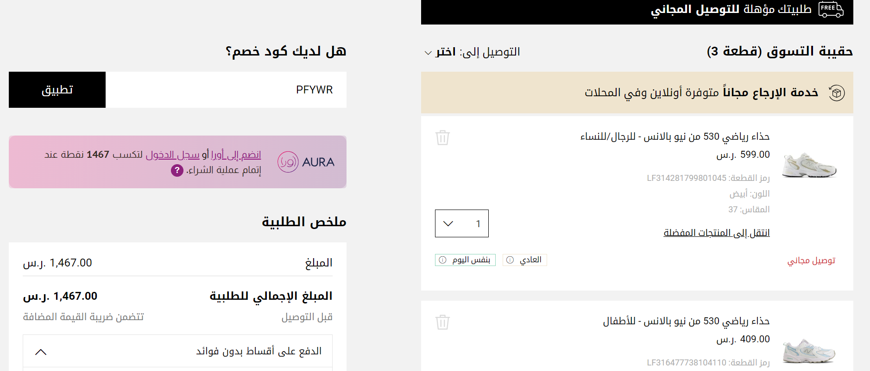The width and height of the screenshot is (870, 371).
Task: Open the التوصيل إلى delivery location dropdown
Action: pyautogui.click(x=473, y=52)
